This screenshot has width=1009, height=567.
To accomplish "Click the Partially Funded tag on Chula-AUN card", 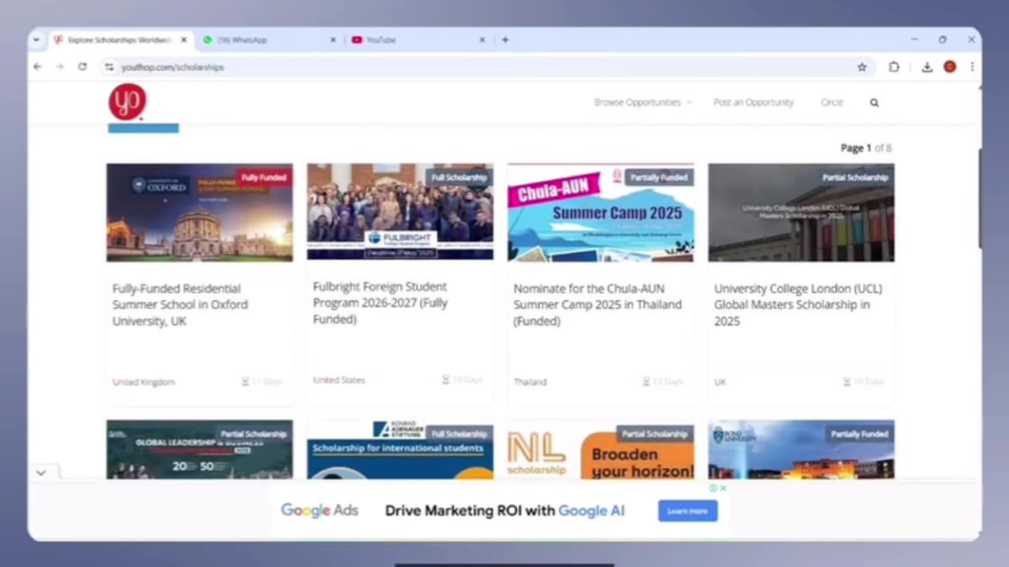I will click(x=659, y=178).
